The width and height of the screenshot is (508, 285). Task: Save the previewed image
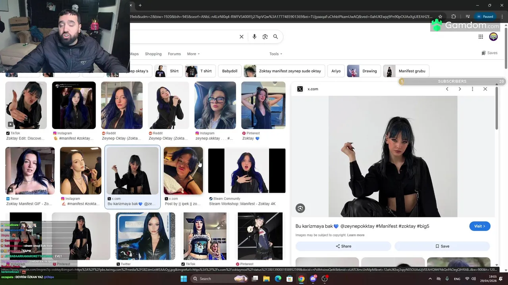(x=442, y=246)
